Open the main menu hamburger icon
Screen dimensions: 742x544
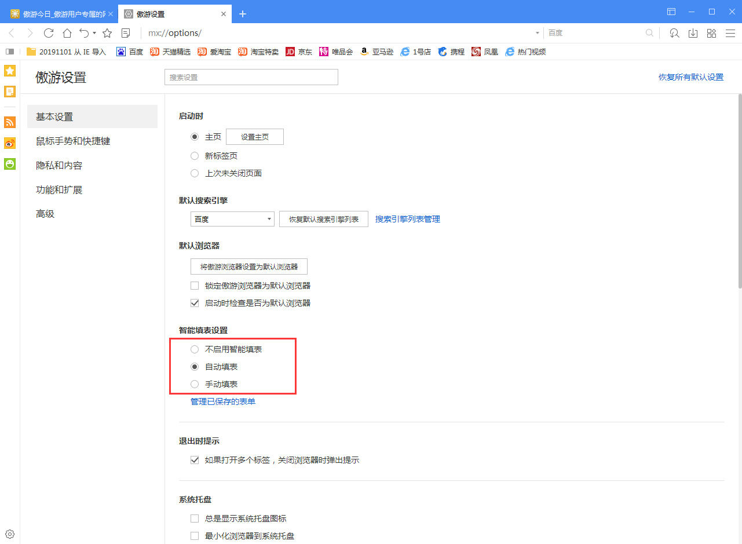pos(730,33)
